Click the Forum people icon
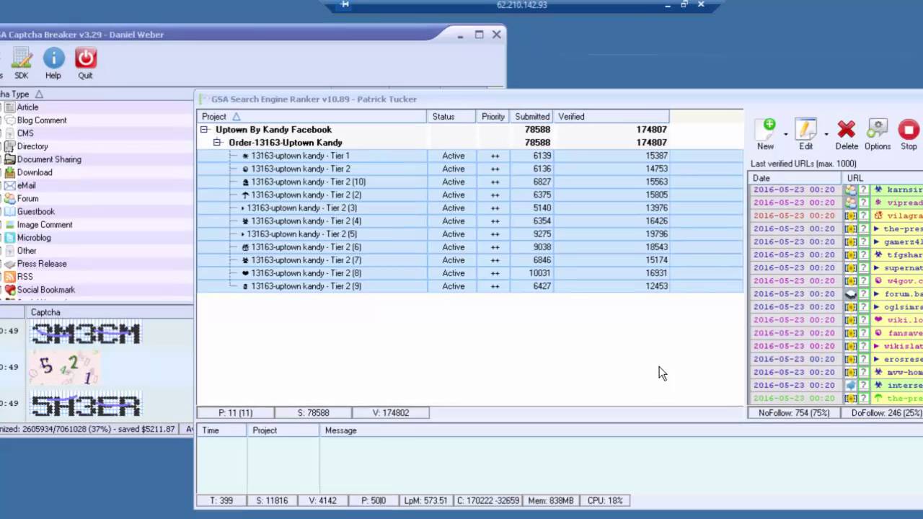This screenshot has width=923, height=519. tap(9, 198)
